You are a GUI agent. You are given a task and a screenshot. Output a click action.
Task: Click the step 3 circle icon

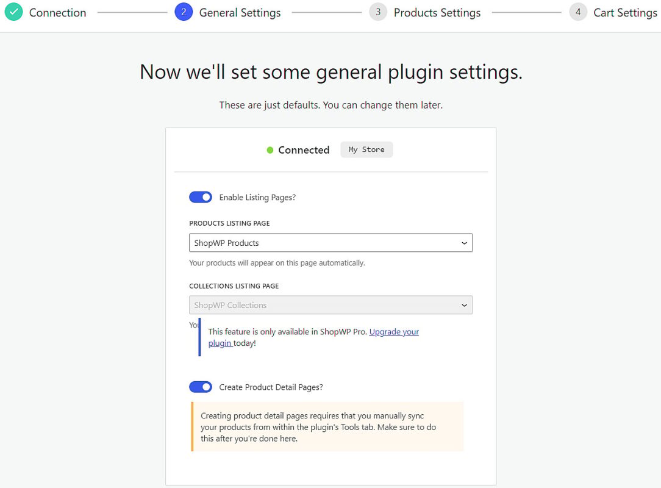tap(378, 12)
